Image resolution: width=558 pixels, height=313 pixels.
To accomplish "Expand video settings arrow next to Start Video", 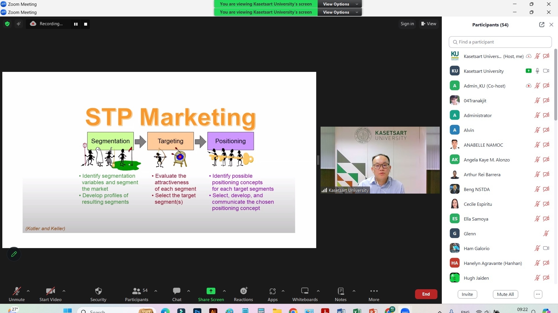I will coord(64,291).
